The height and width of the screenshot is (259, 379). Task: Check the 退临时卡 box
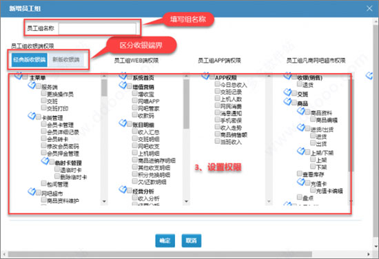click(x=57, y=169)
